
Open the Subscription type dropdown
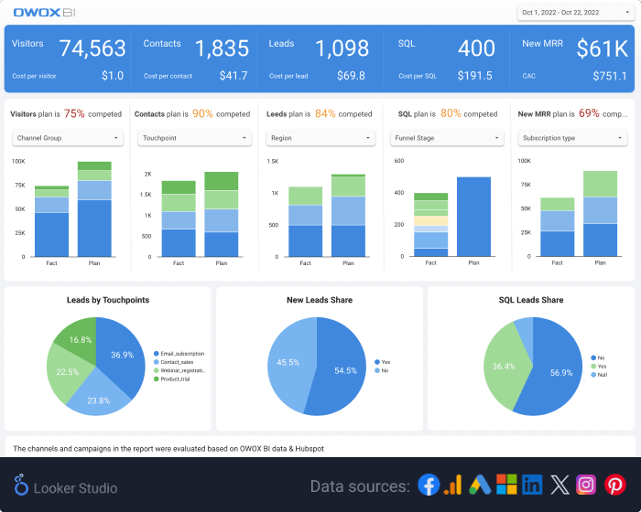(572, 138)
